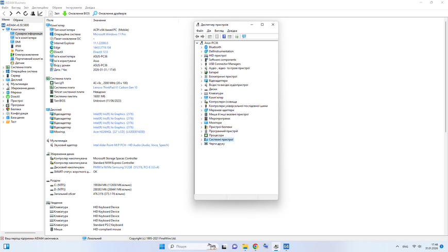
Task: Open AIDA64 Інструменти menu
Action: pyautogui.click(x=74, y=8)
